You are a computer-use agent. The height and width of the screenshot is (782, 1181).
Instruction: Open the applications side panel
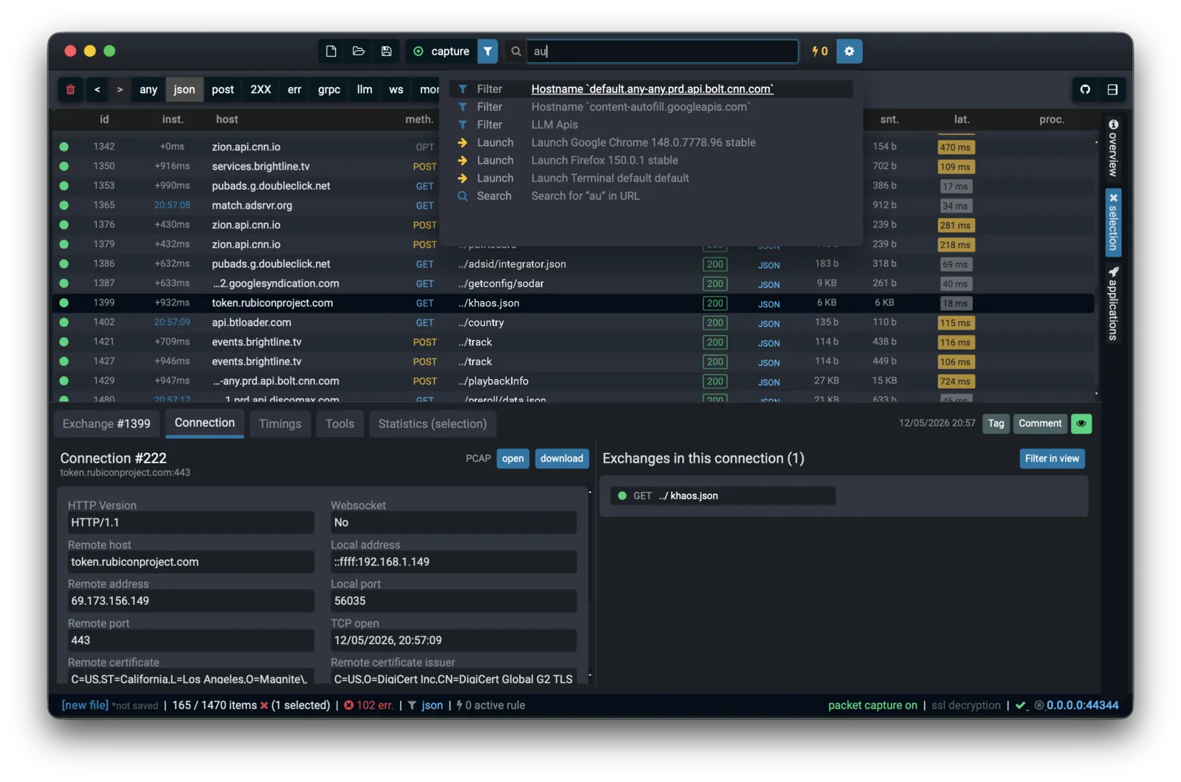pyautogui.click(x=1113, y=303)
